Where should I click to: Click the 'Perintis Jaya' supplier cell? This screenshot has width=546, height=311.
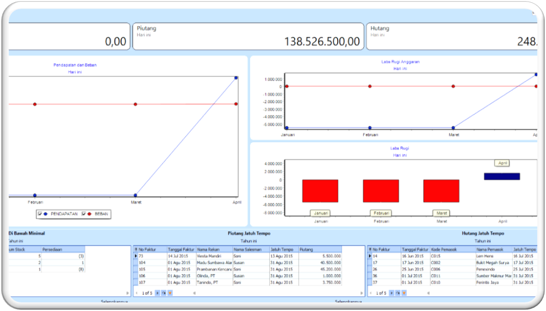[493, 283]
